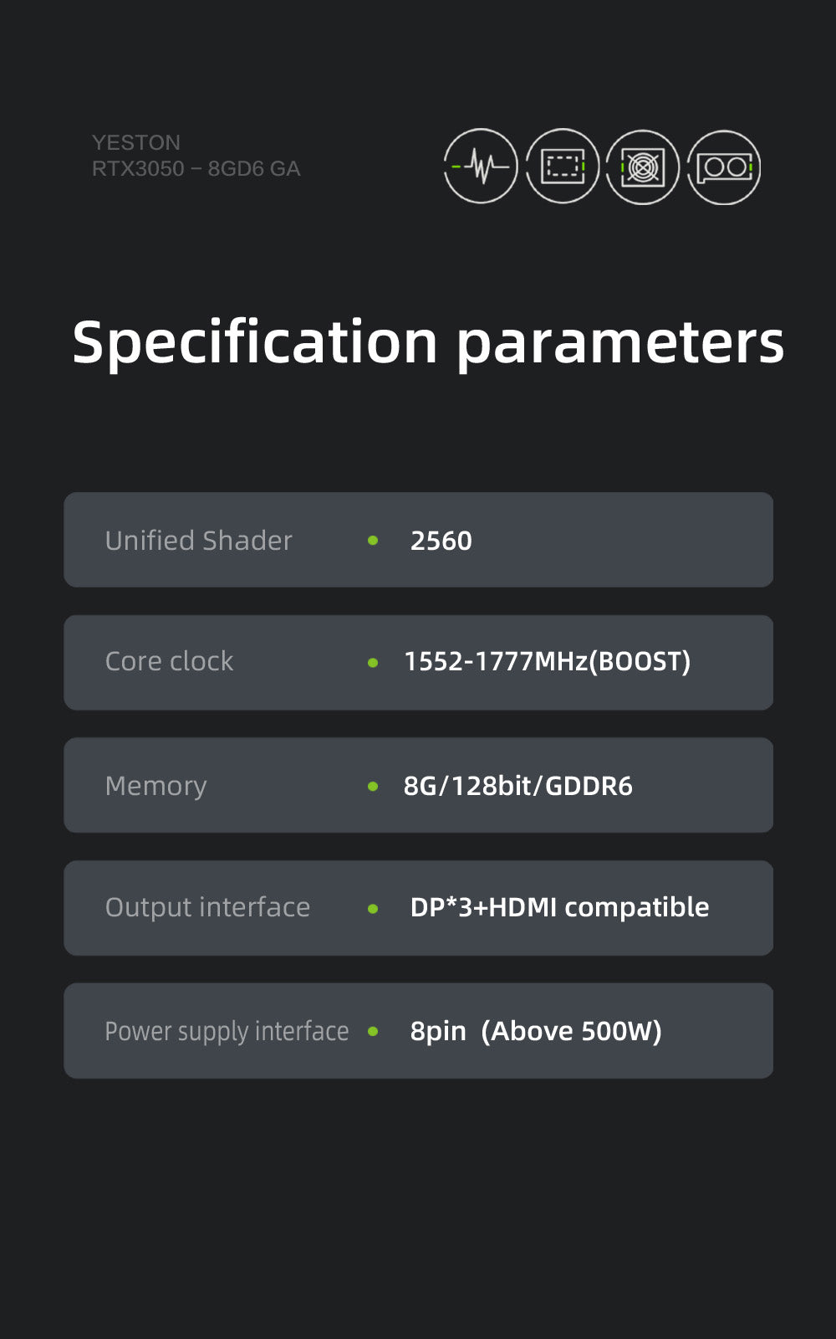Image resolution: width=836 pixels, height=1339 pixels.
Task: Click the dashed rectangle chip icon
Action: coord(562,167)
